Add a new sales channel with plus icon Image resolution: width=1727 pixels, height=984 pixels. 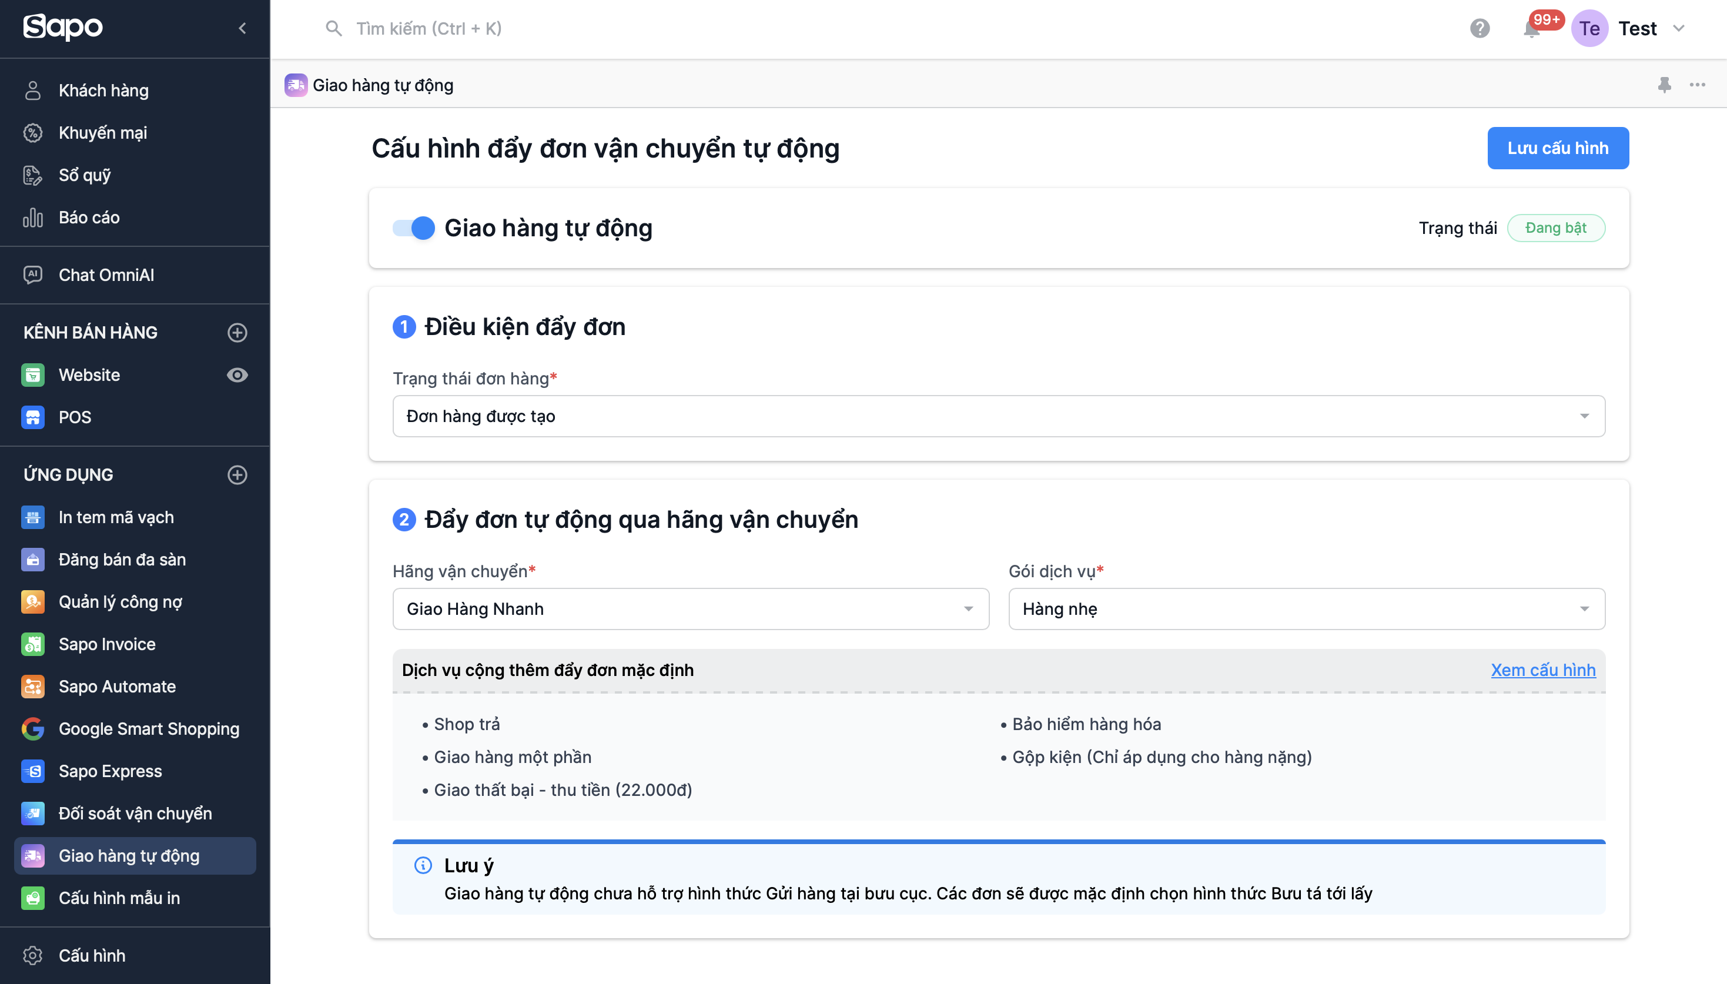pos(237,333)
